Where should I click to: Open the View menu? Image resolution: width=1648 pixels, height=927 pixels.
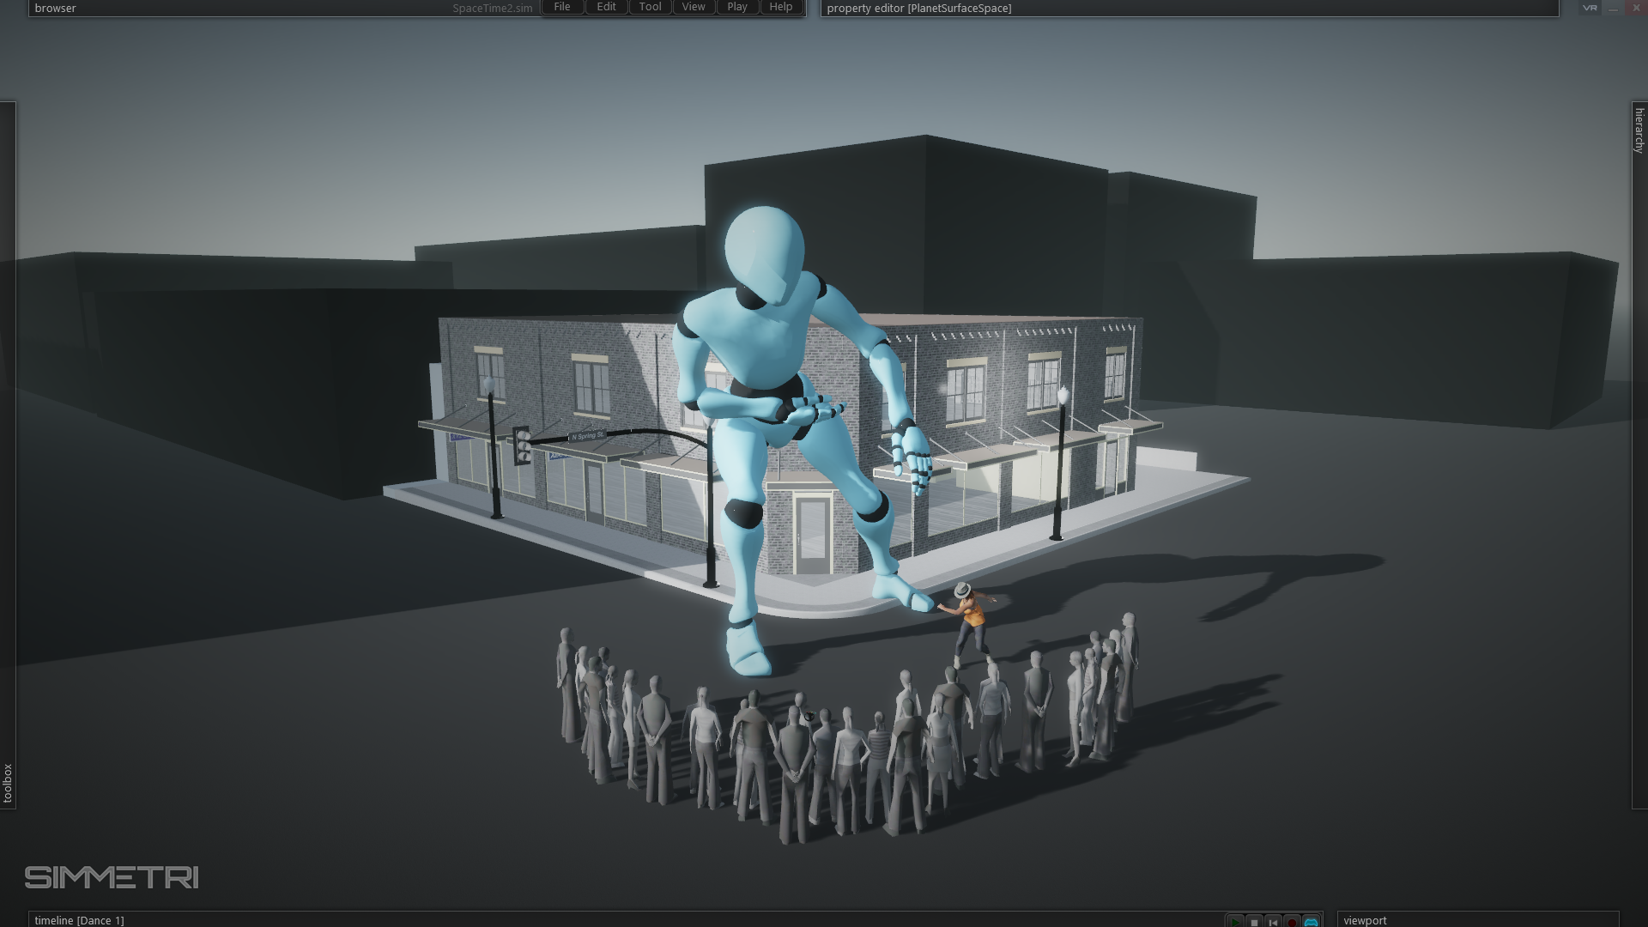[694, 7]
